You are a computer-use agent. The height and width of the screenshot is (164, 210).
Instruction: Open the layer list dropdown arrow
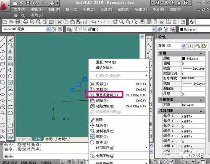154,29
